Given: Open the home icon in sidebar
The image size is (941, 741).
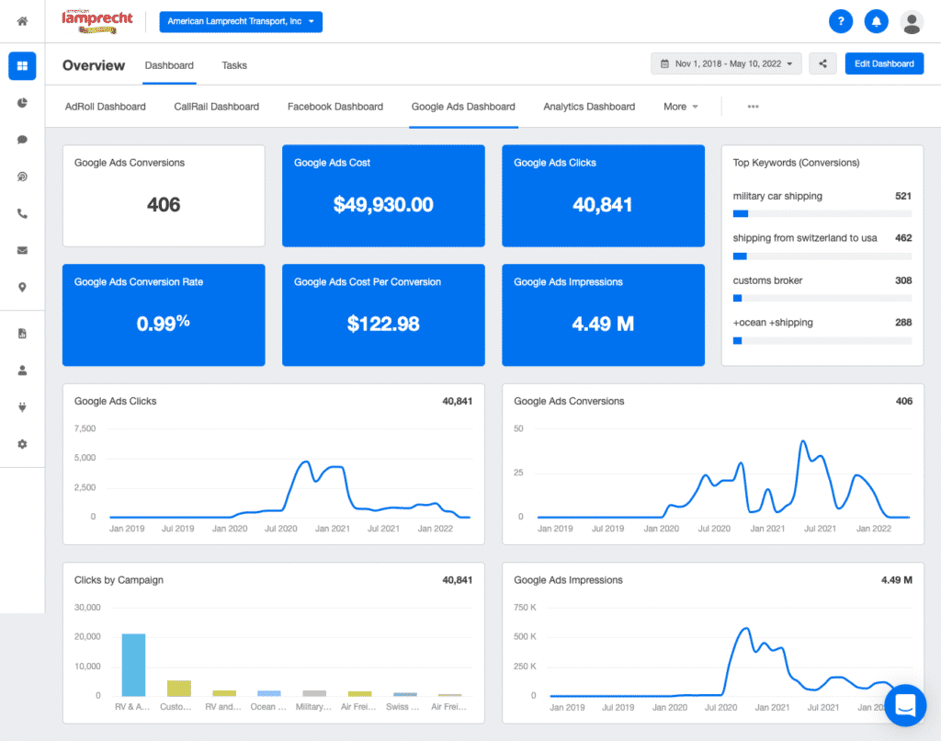Looking at the screenshot, I should (x=22, y=22).
